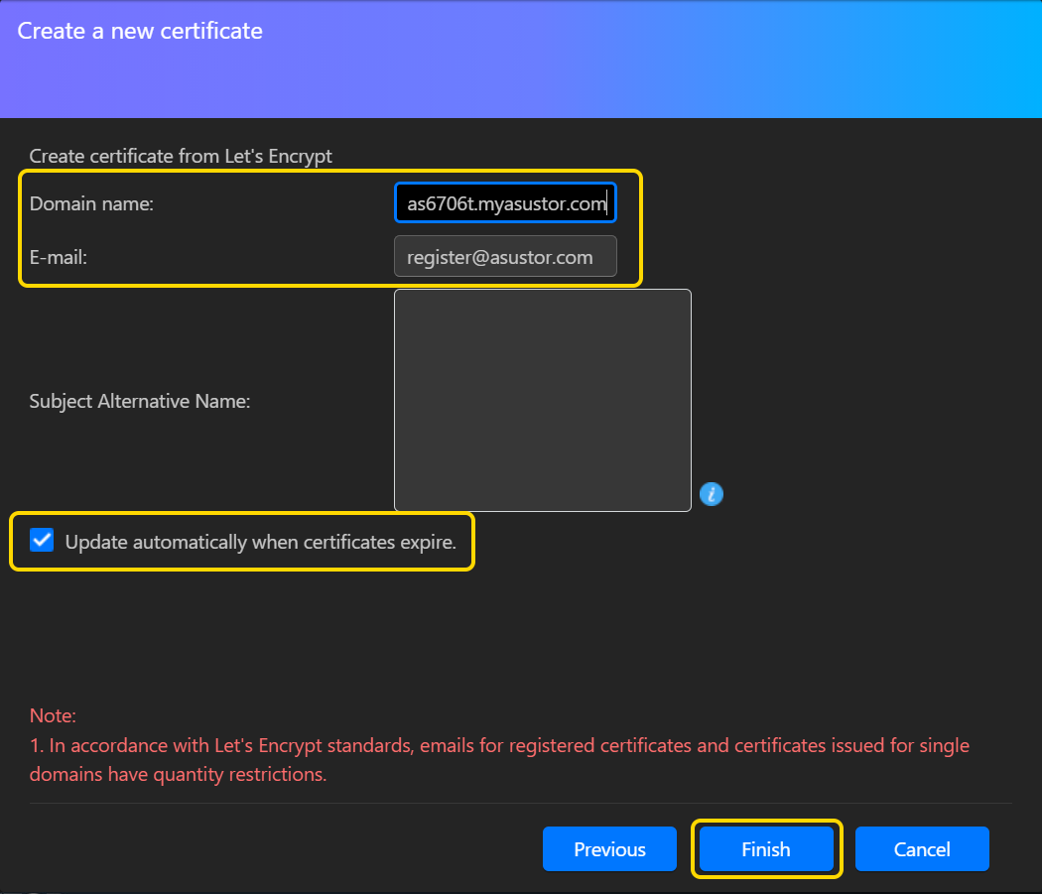Click inside the Subject Alternative Name text box

[542, 400]
